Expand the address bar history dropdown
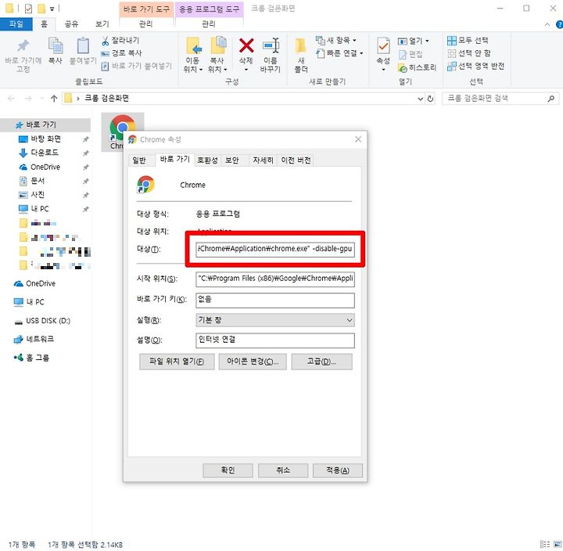 coord(420,99)
